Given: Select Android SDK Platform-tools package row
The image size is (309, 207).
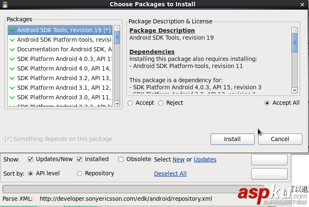Looking at the screenshot, I should [60, 40].
